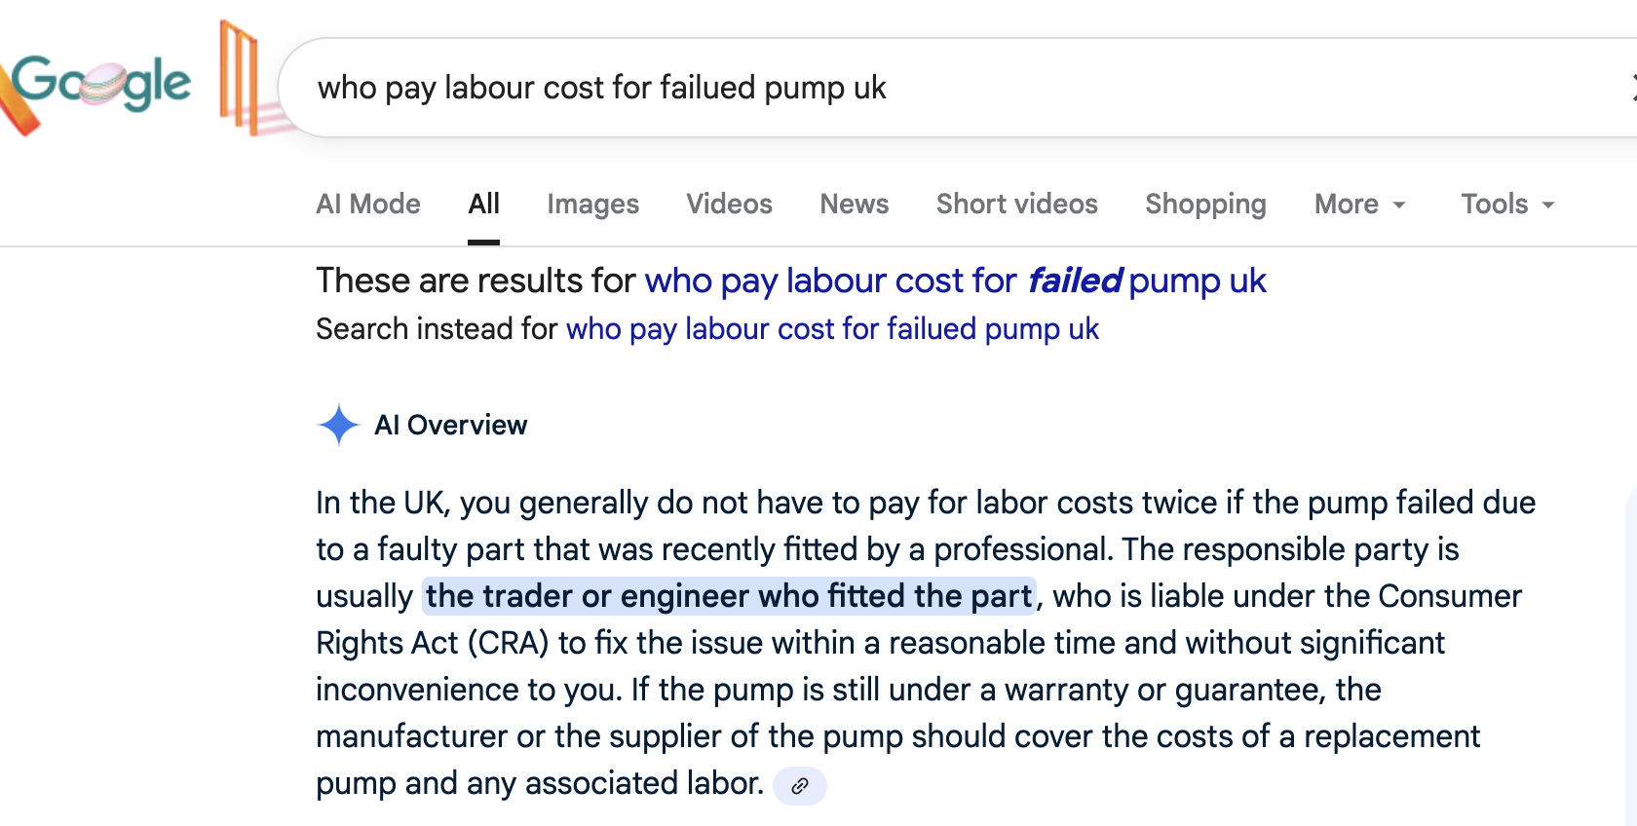The width and height of the screenshot is (1637, 826).
Task: Open the Images tab
Action: pyautogui.click(x=592, y=205)
